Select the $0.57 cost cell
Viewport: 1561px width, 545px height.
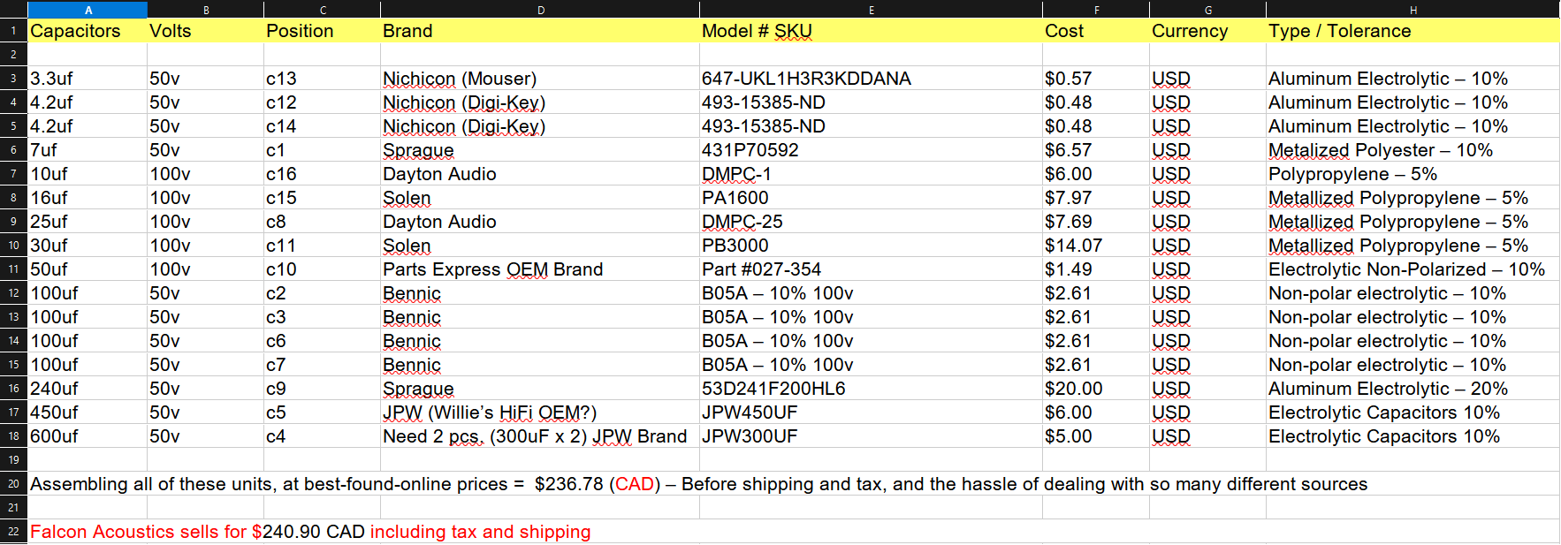(1096, 79)
